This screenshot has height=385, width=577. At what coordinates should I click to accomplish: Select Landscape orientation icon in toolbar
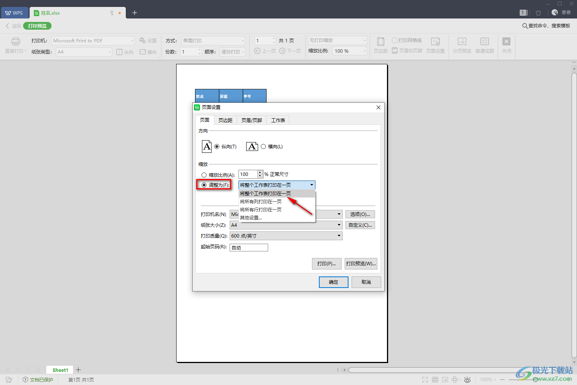[x=143, y=52]
